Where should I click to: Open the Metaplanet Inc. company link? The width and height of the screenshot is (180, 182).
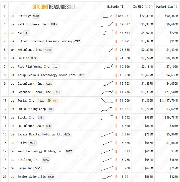click(30, 50)
